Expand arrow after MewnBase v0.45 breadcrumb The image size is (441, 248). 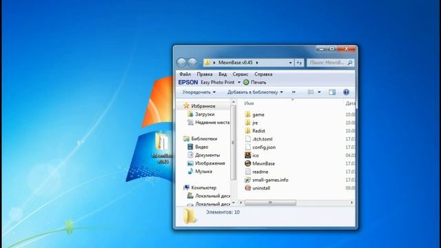[257, 63]
